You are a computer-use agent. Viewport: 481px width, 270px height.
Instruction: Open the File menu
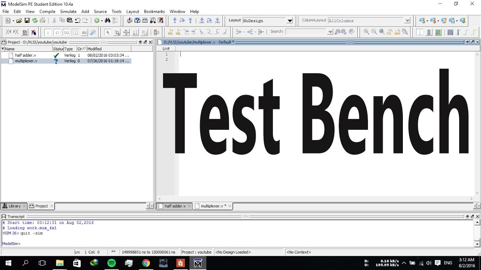click(6, 12)
